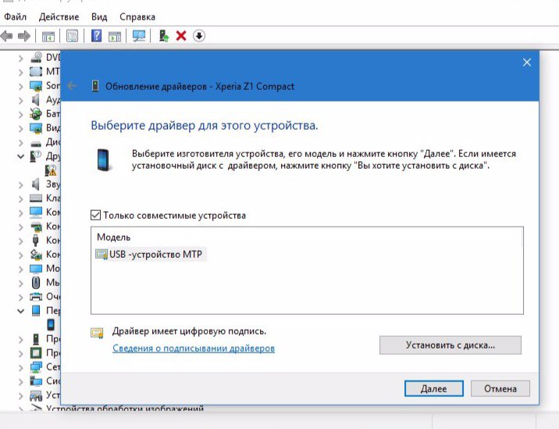This screenshot has height=429, width=559.
Task: Open the Справка menu
Action: [137, 16]
